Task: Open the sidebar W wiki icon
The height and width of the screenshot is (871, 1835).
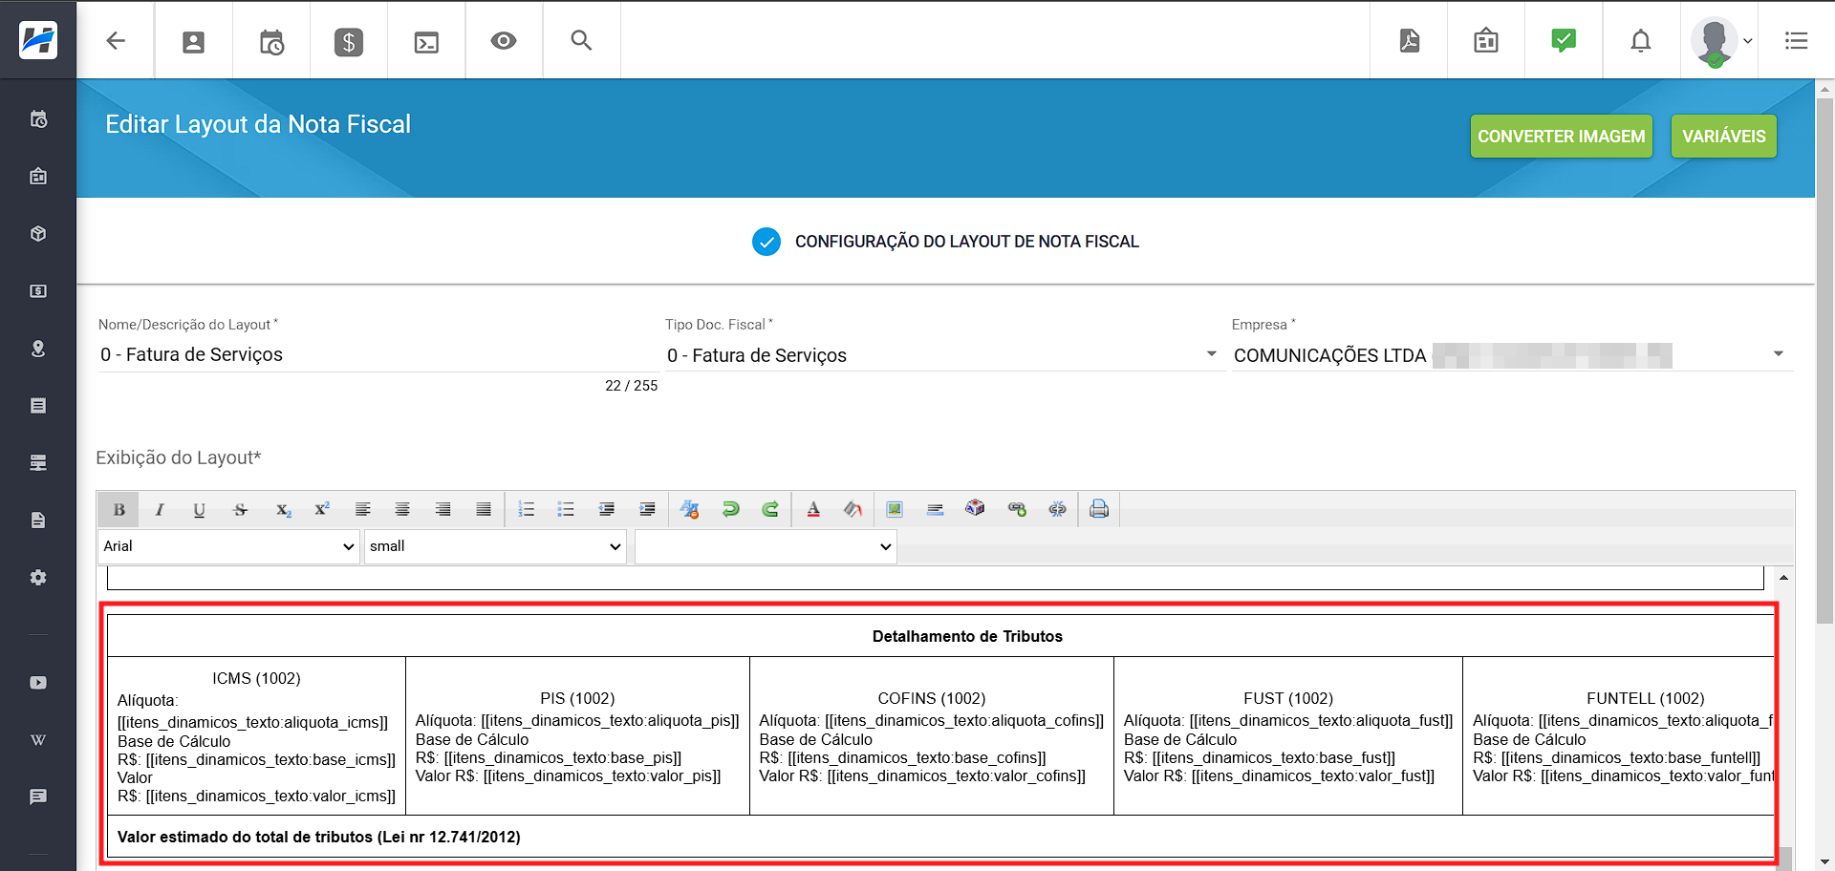Action: pyautogui.click(x=38, y=740)
